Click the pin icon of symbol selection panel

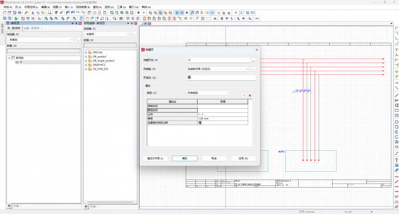[x=132, y=23]
